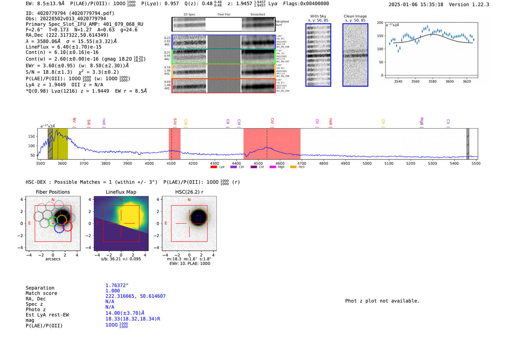Image resolution: width=515 pixels, height=351 pixels.
Task: Open the Lineflux Map image
Action: point(121,224)
